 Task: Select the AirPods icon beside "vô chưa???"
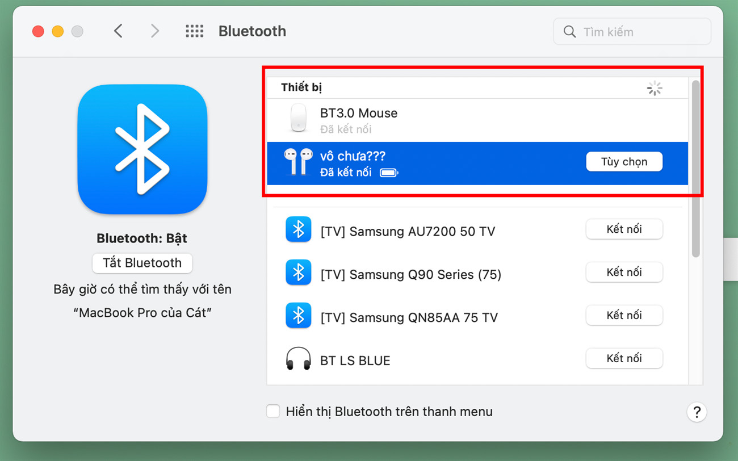pos(298,162)
